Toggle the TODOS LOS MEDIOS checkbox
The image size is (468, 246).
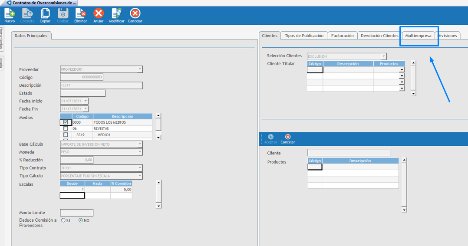(x=66, y=122)
